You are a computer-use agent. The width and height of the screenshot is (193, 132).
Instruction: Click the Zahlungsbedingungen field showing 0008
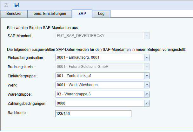click(99, 103)
